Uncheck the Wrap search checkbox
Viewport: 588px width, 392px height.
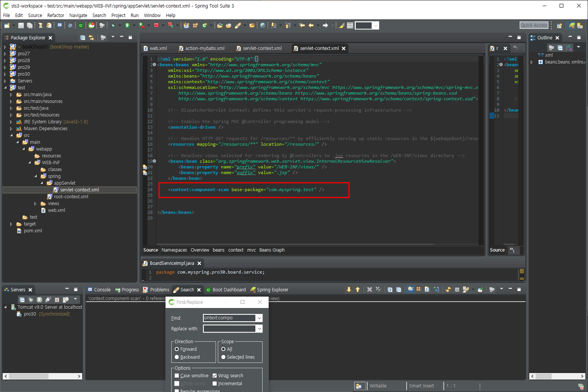coord(215,376)
